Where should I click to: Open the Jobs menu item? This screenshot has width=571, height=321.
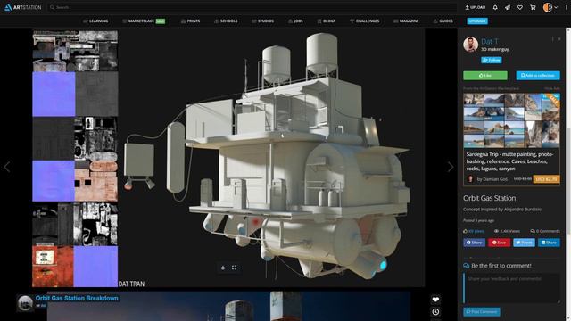[295, 21]
